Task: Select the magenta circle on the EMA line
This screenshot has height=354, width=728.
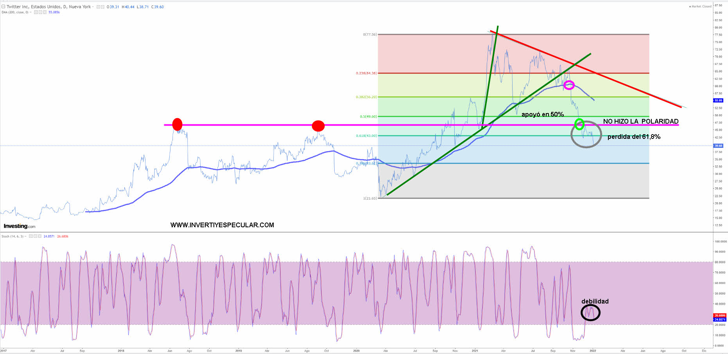Action: pyautogui.click(x=569, y=85)
